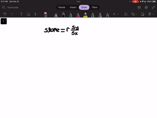Switch to the Draw tab
The image size is (157, 118).
pos(84,7)
